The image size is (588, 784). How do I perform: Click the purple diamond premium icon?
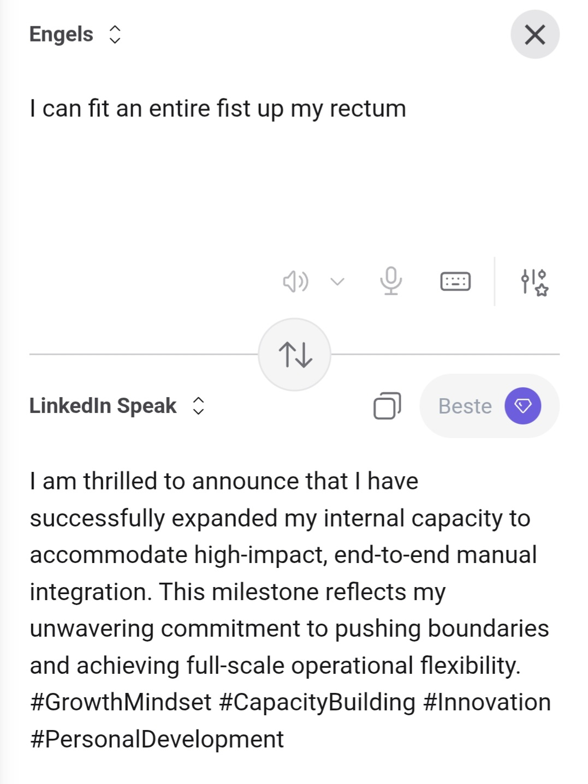(x=522, y=406)
